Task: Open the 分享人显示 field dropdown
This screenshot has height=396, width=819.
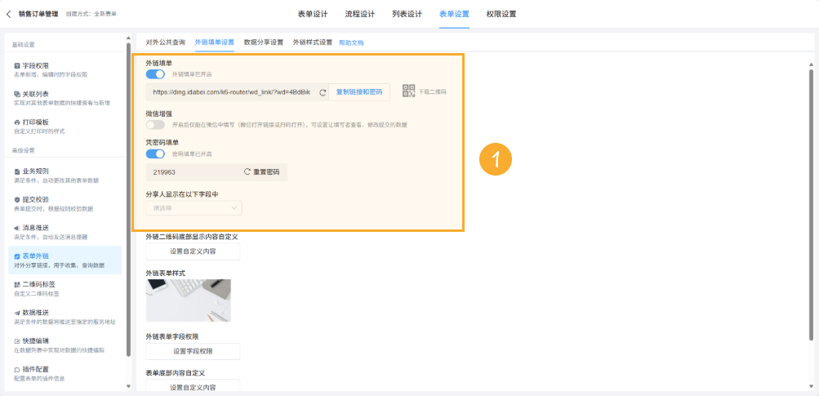Action: [x=194, y=208]
